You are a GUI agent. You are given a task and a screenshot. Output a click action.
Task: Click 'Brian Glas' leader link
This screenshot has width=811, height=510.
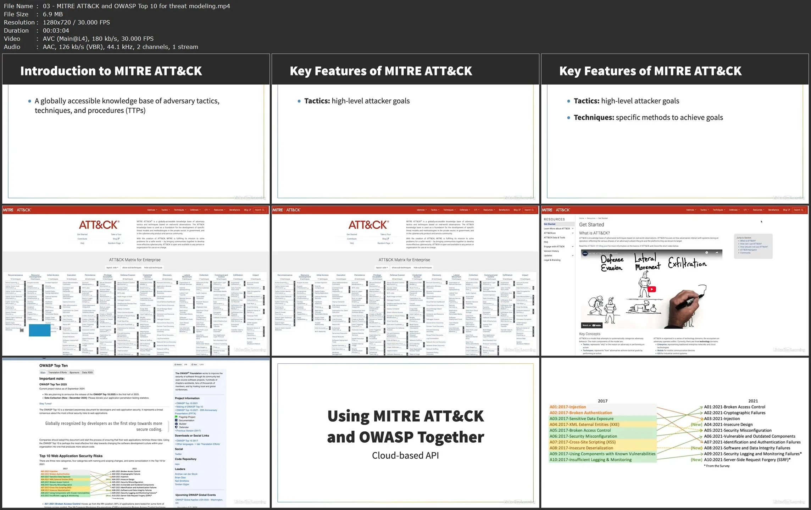click(180, 478)
